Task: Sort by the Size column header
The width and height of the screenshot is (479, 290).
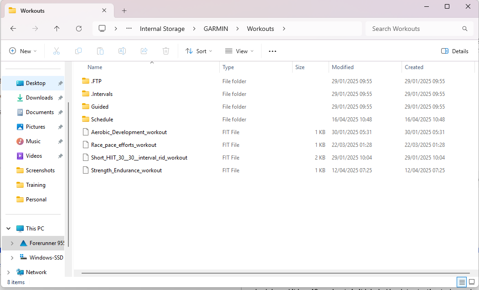Action: click(x=311, y=67)
